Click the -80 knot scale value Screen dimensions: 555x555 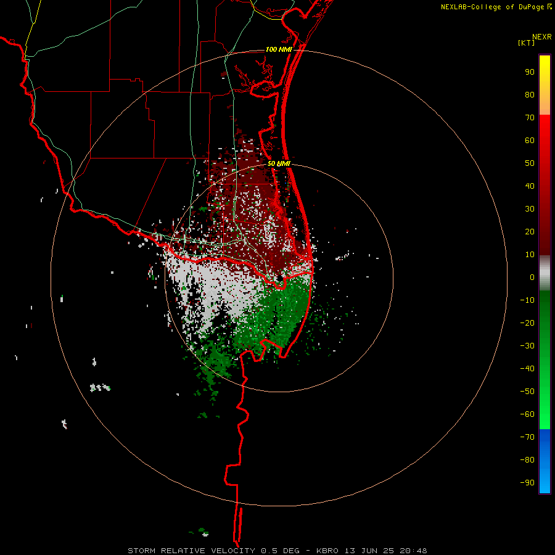pos(527,460)
